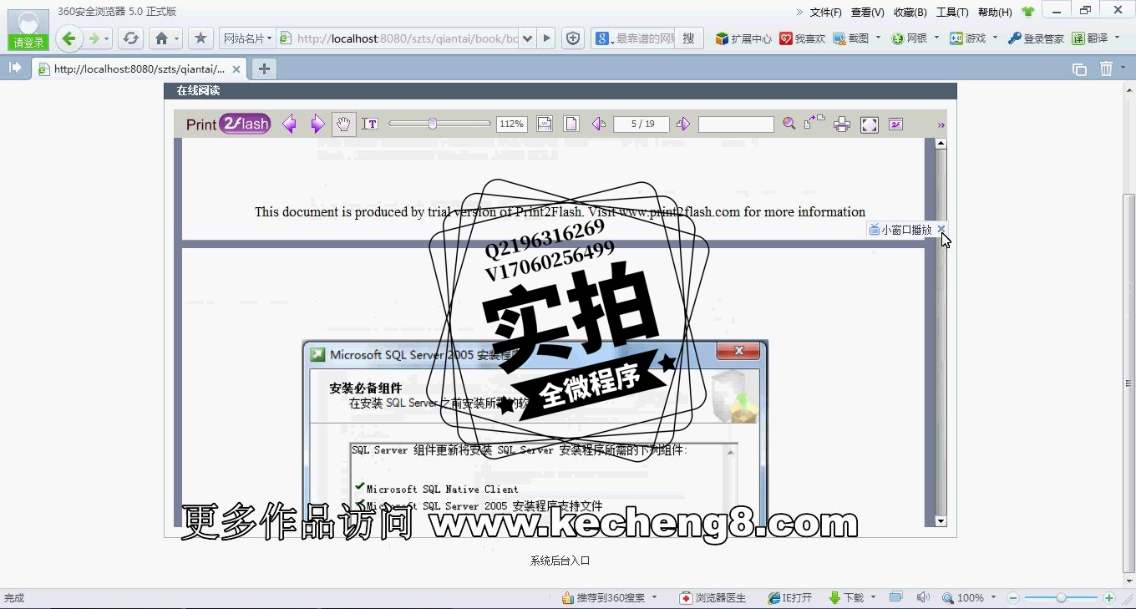The image size is (1136, 609).
Task: Print the document with printer icon
Action: coord(842,124)
